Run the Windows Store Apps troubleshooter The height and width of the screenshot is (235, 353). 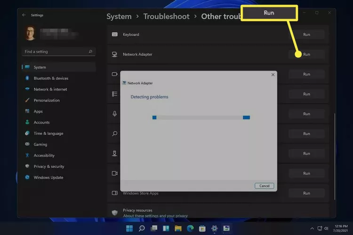click(x=306, y=193)
